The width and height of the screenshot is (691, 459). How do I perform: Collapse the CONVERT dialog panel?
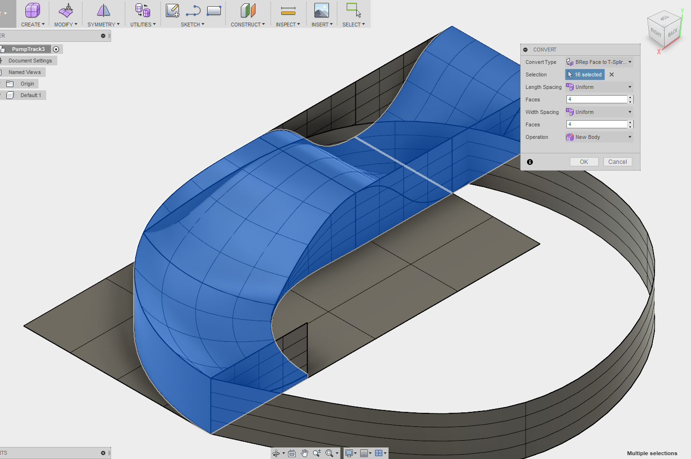[x=526, y=50]
